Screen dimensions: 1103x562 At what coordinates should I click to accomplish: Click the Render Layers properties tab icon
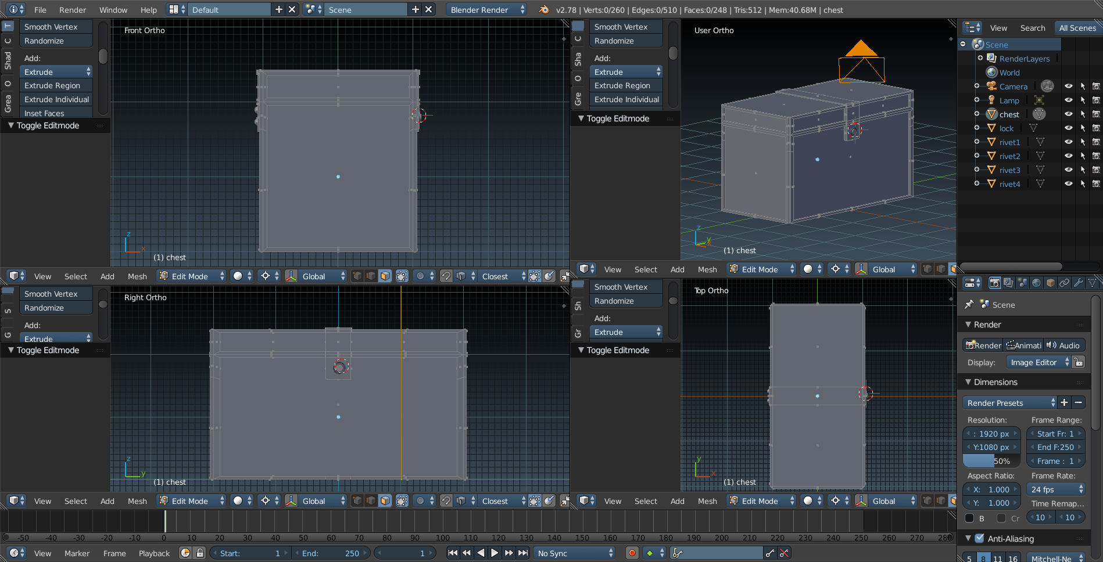pyautogui.click(x=1008, y=283)
